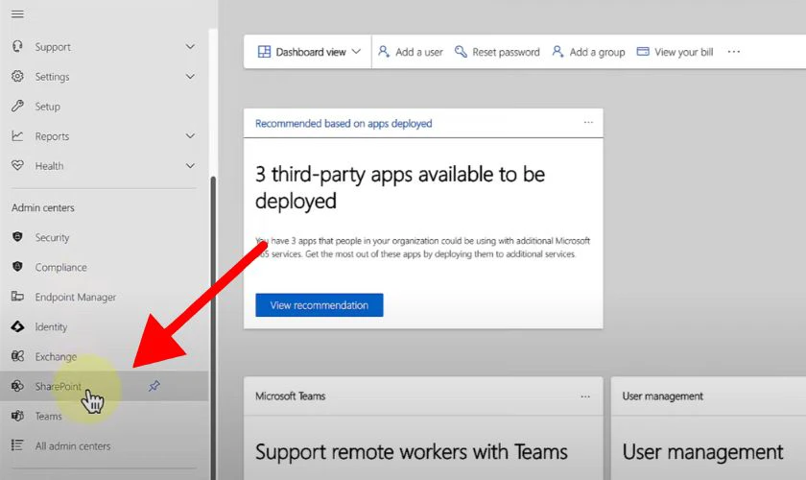This screenshot has height=480, width=806.
Task: Click 'Support remote workers with Teams' headline
Action: tap(412, 452)
